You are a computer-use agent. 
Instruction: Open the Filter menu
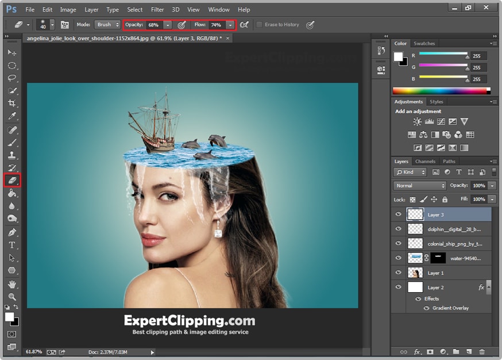tap(157, 9)
